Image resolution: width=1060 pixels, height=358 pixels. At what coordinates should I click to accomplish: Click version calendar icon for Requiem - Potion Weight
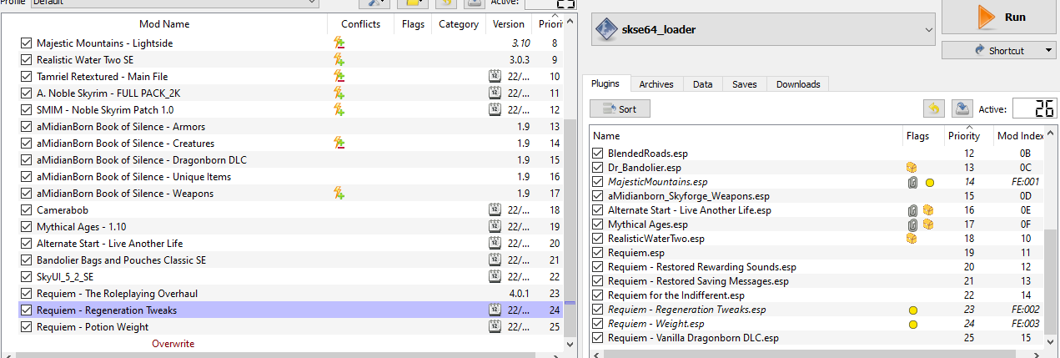point(494,326)
